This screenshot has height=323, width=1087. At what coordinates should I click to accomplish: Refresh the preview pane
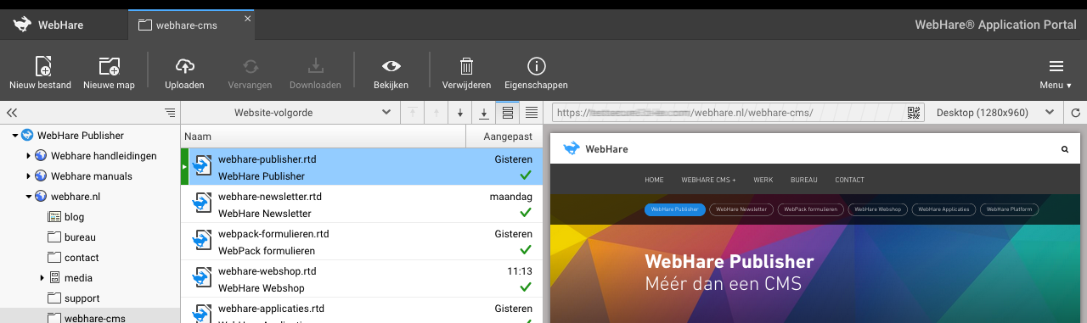click(1075, 113)
